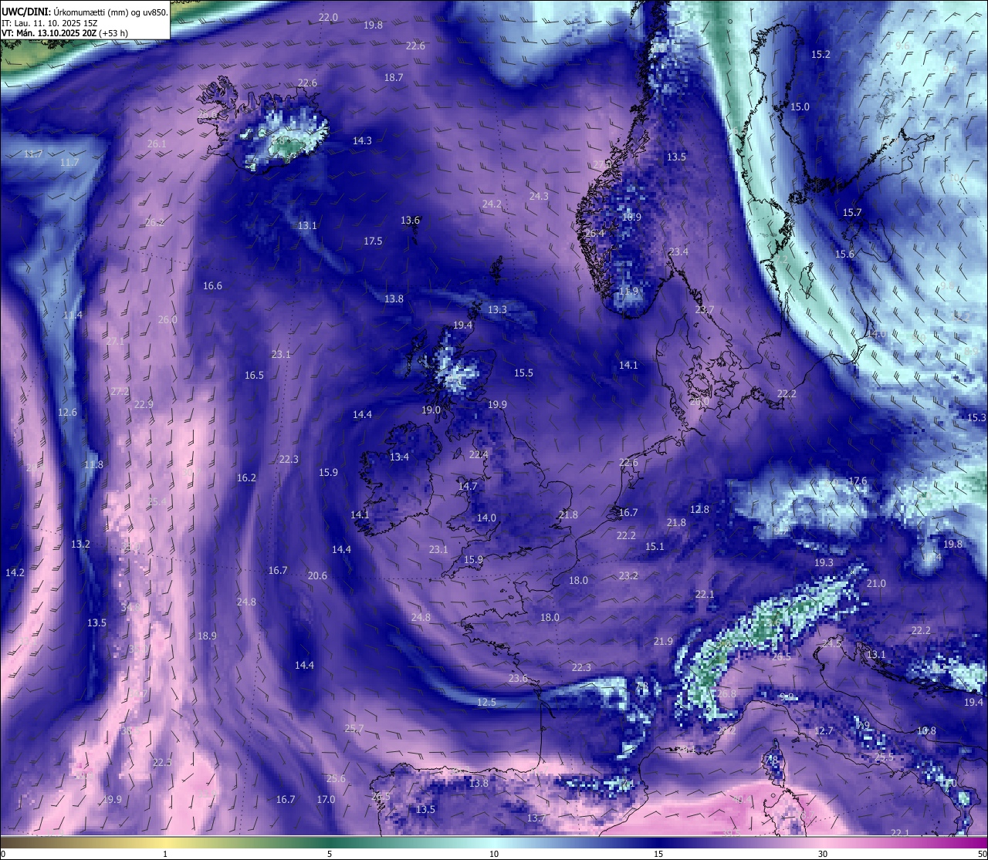988x860 pixels.
Task: Click the value 23.4 near Sweden's west coast
Action: tap(678, 251)
